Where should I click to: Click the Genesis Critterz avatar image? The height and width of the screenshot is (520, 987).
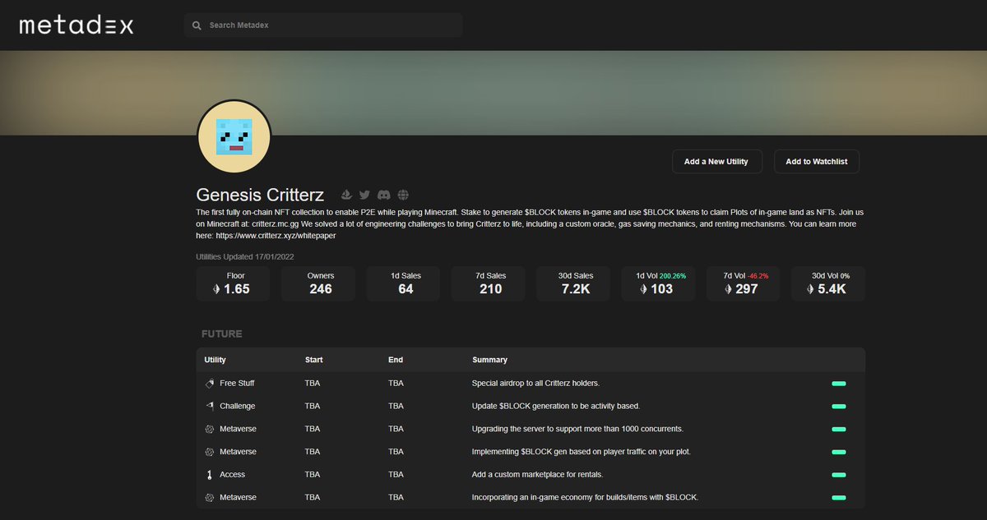coord(234,136)
